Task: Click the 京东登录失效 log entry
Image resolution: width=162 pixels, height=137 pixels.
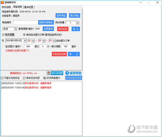Action: pos(26,83)
